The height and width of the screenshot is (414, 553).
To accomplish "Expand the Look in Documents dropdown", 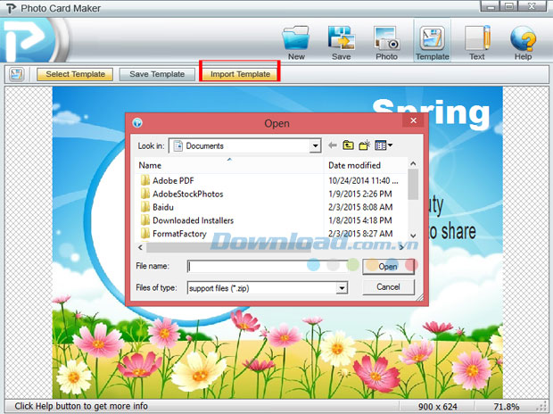I will 315,145.
